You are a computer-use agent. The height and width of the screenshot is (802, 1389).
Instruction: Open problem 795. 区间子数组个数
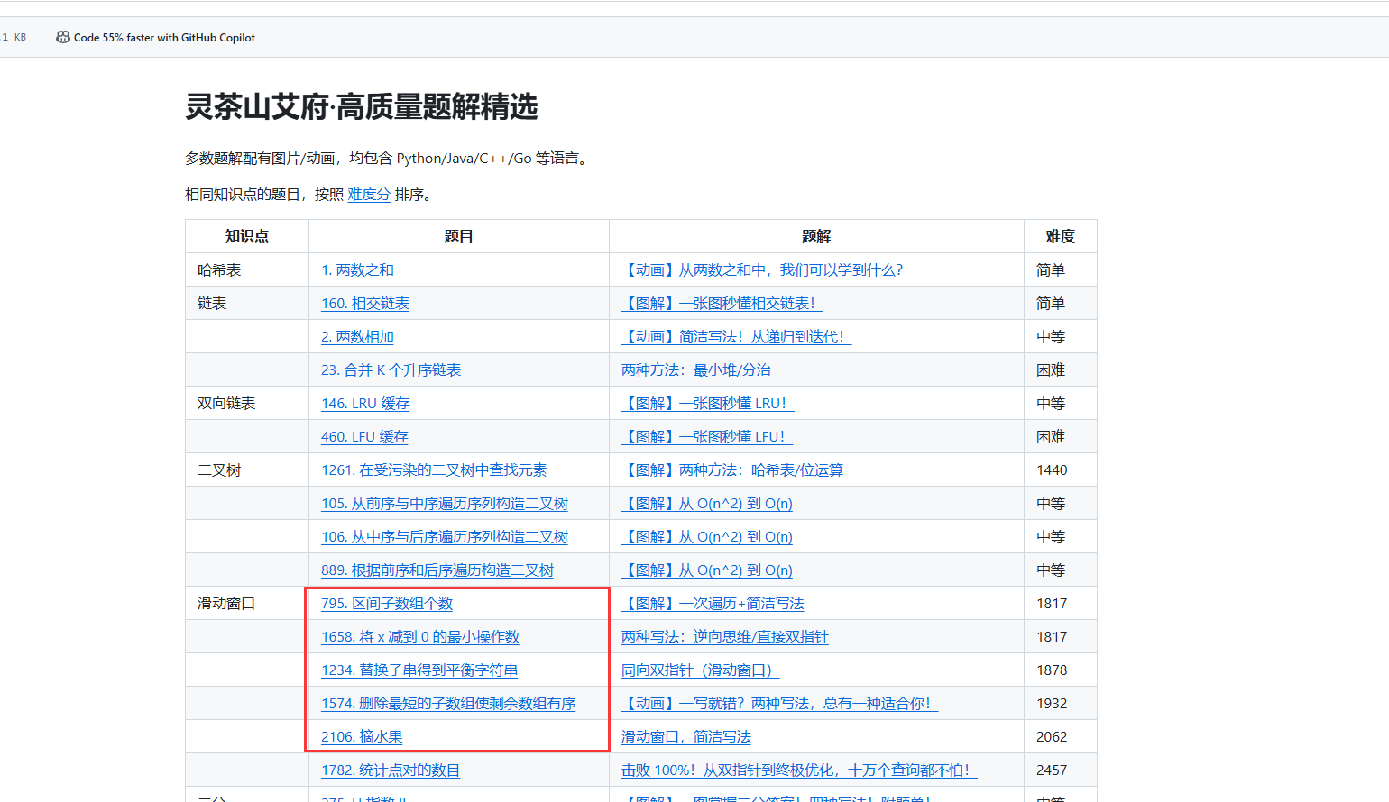pyautogui.click(x=387, y=603)
